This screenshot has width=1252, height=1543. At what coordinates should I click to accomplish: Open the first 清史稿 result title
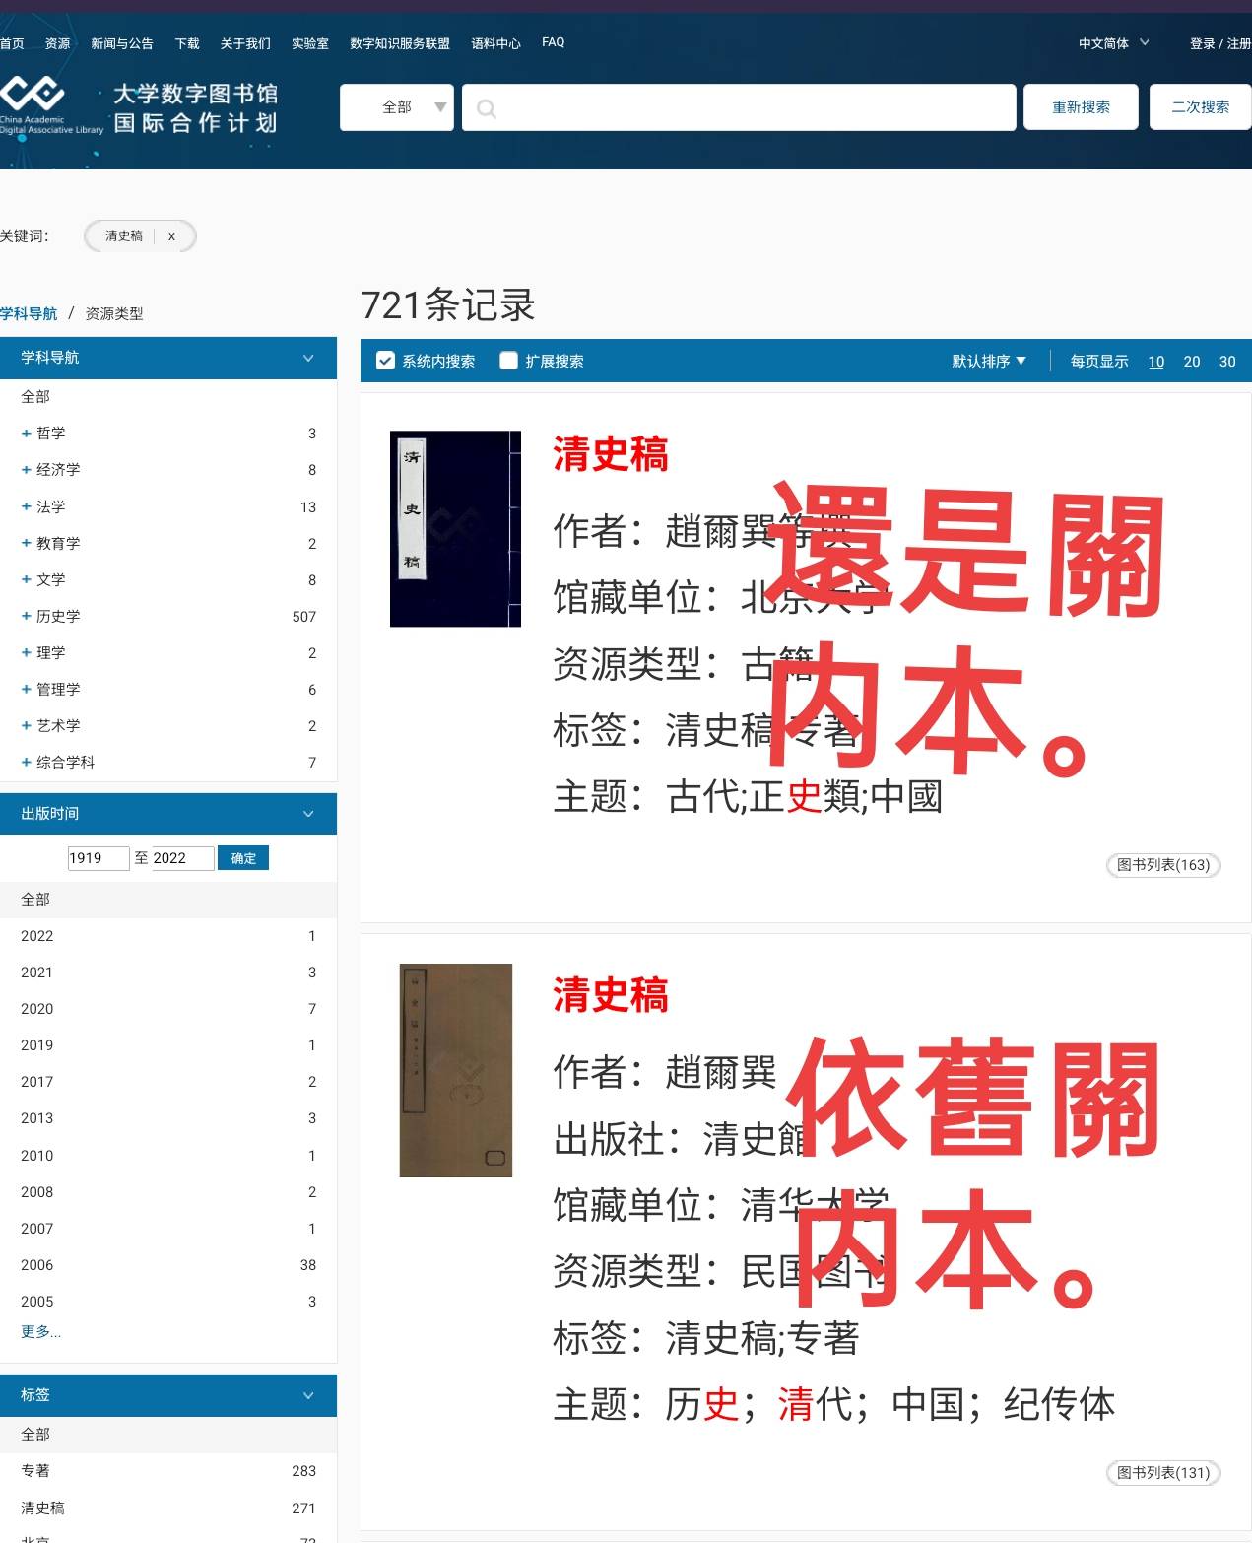(611, 455)
